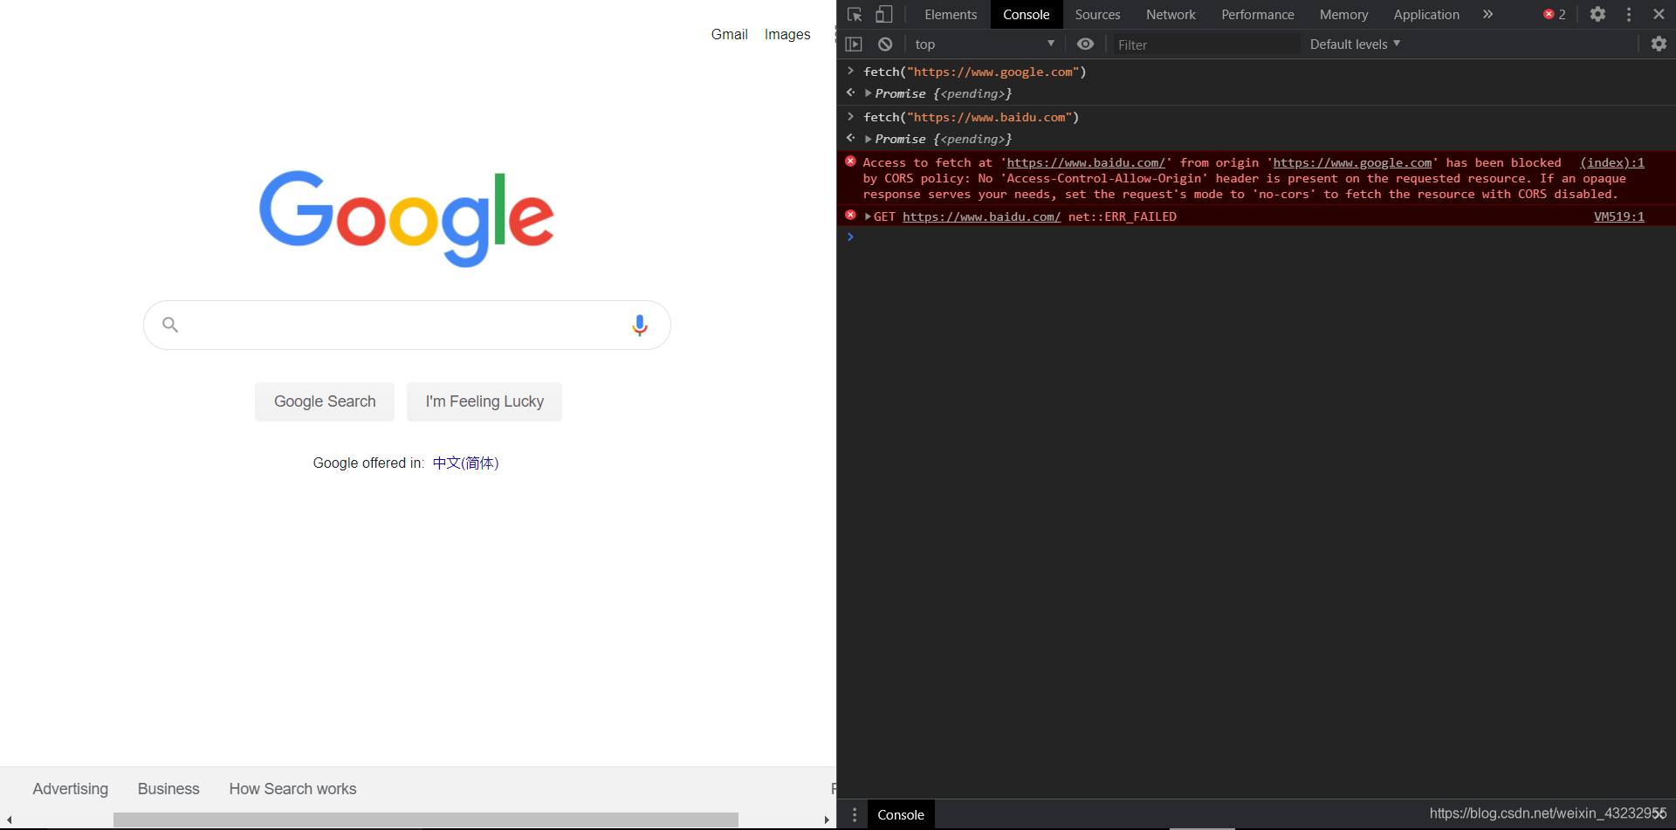This screenshot has width=1676, height=830.
Task: Open DevTools three-dot customize menu
Action: 1629,14
